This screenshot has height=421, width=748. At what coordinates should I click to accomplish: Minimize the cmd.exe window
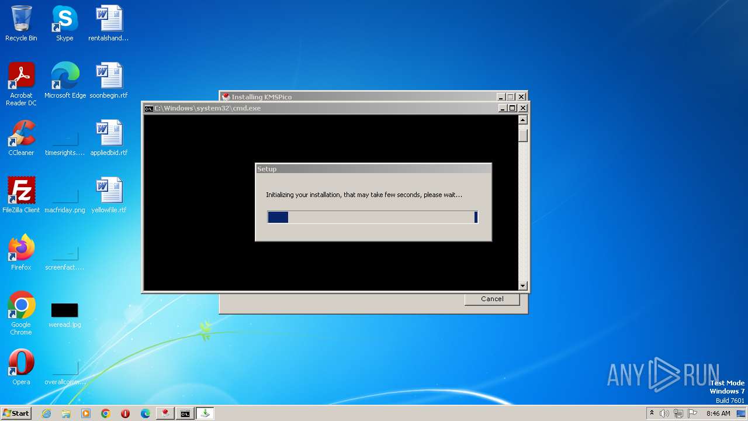(503, 108)
